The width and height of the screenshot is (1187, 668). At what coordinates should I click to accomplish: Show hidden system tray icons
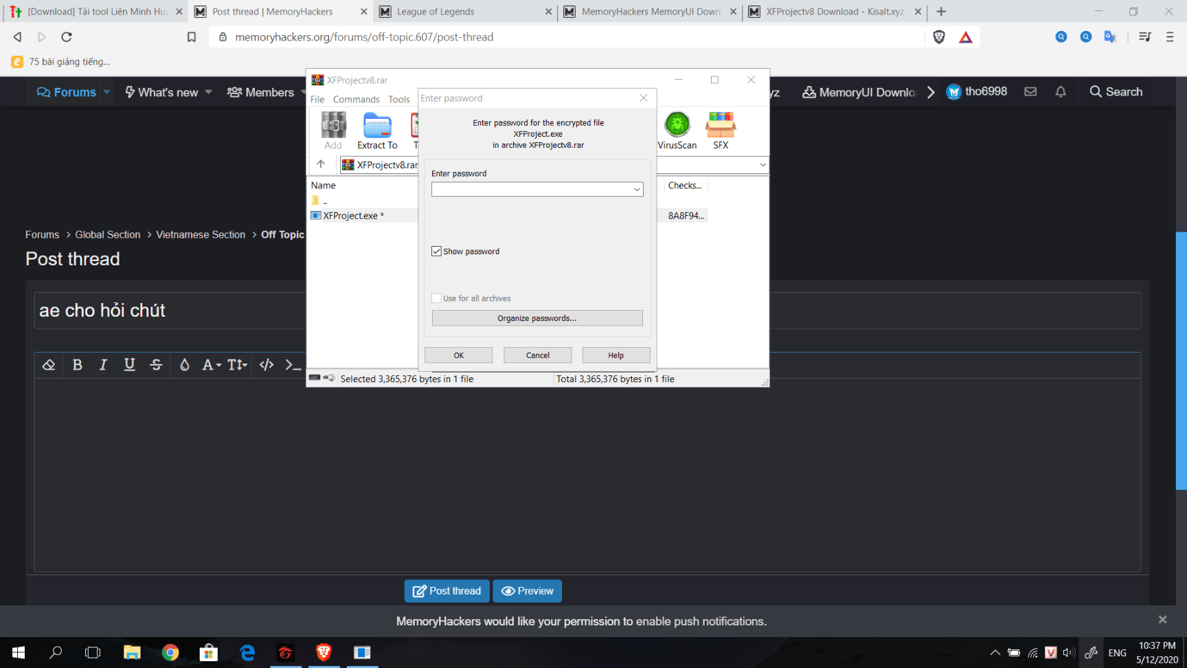point(995,653)
